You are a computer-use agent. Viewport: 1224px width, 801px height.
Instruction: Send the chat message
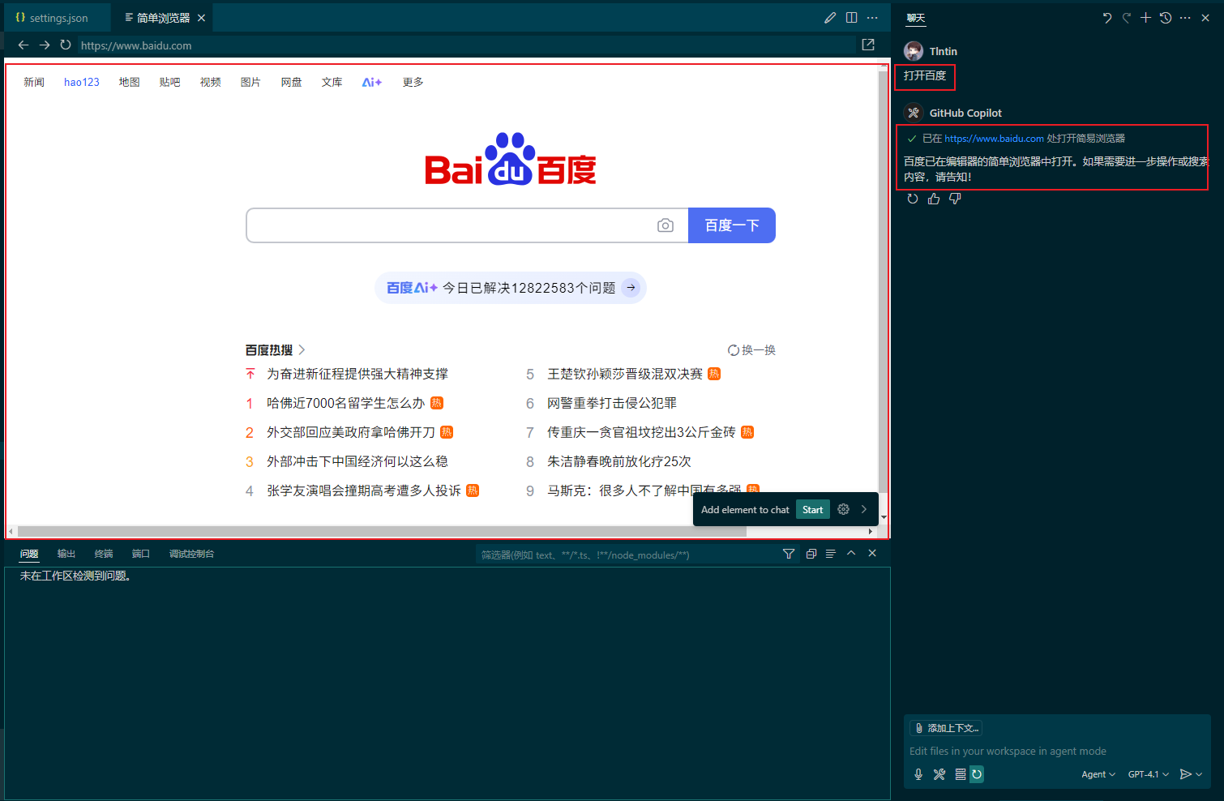point(1185,774)
